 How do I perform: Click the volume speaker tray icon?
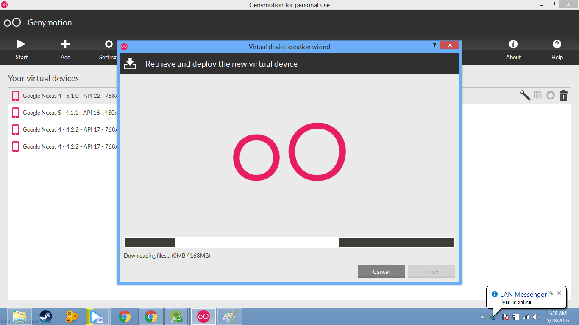click(x=536, y=317)
